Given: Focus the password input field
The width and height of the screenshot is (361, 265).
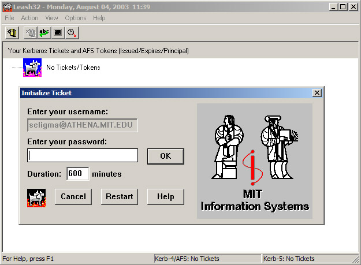Looking at the screenshot, I should coord(83,156).
